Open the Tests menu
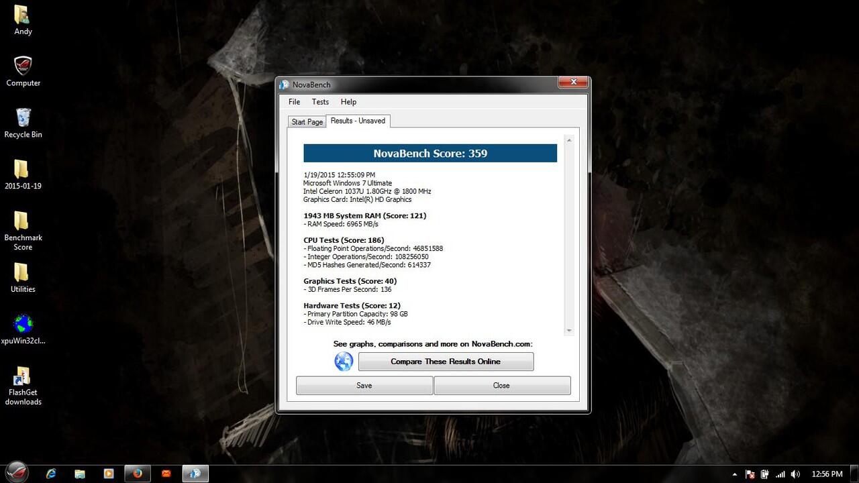Image resolution: width=859 pixels, height=483 pixels. pyautogui.click(x=320, y=102)
